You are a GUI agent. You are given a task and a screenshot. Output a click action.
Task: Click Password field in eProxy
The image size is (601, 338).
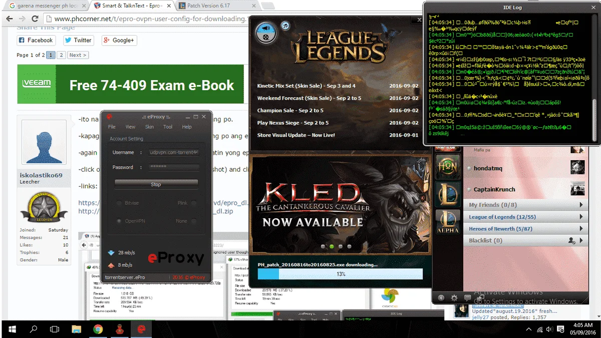click(x=174, y=167)
